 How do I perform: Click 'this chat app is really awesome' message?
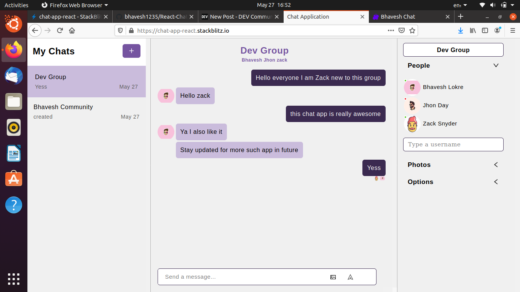(x=335, y=114)
